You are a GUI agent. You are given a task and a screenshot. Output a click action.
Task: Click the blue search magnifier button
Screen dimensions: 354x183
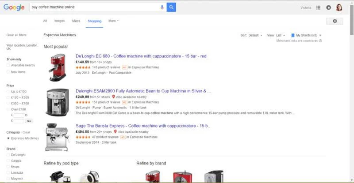171,7
